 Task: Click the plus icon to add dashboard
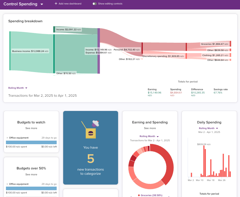click(56, 4)
